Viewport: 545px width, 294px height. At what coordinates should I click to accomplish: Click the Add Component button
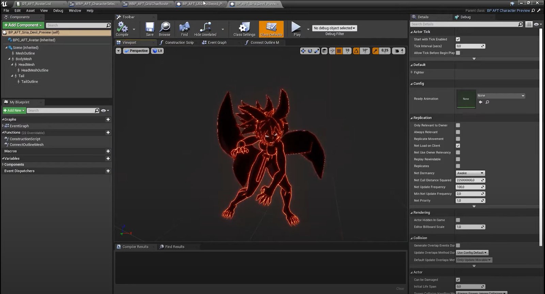23,25
